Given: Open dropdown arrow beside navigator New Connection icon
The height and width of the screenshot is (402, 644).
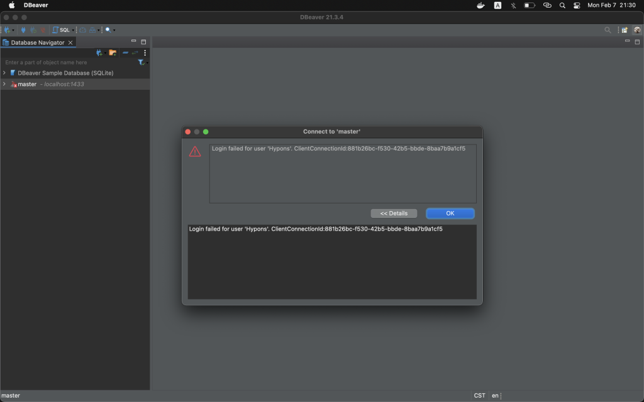Looking at the screenshot, I should (105, 53).
